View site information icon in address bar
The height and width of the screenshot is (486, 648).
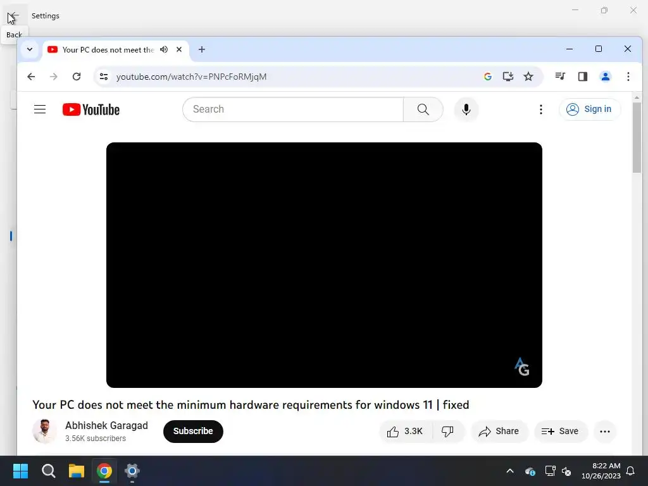pos(104,77)
